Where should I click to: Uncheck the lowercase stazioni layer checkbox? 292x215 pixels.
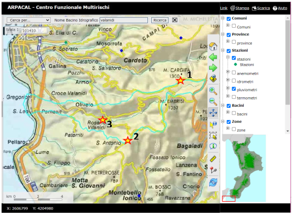tap(234, 58)
